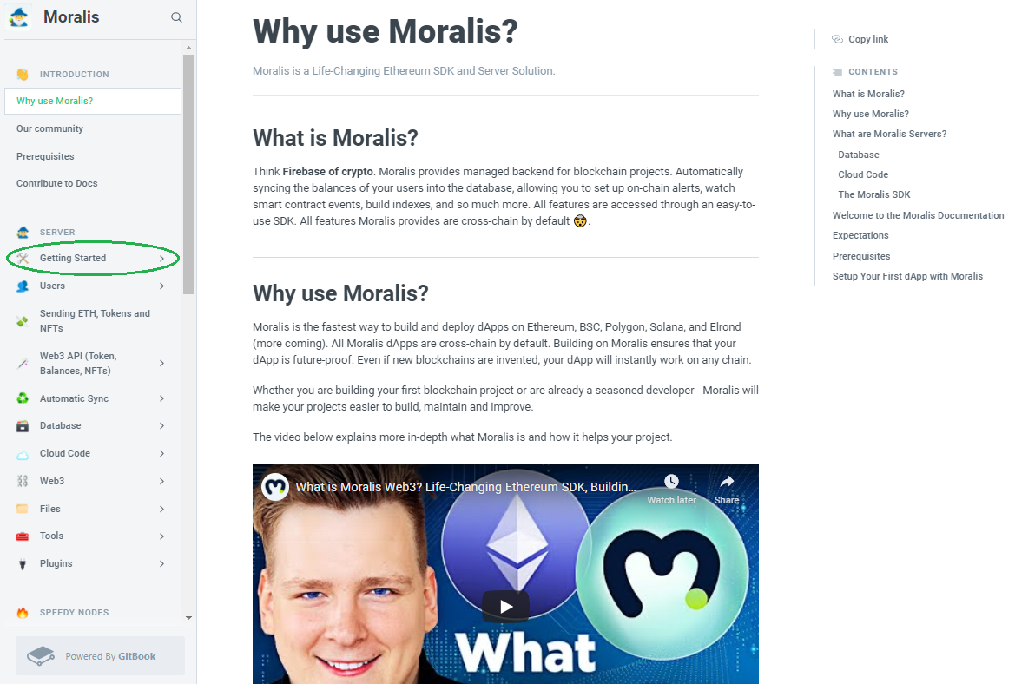Screen dimensions: 1015x684
Task: Play the embedded YouTube video
Action: click(x=505, y=607)
